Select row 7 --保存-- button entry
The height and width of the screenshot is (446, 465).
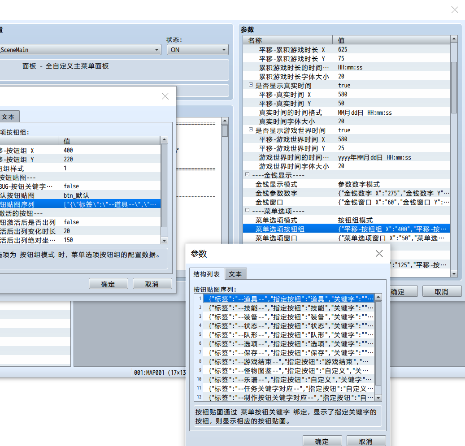point(288,353)
